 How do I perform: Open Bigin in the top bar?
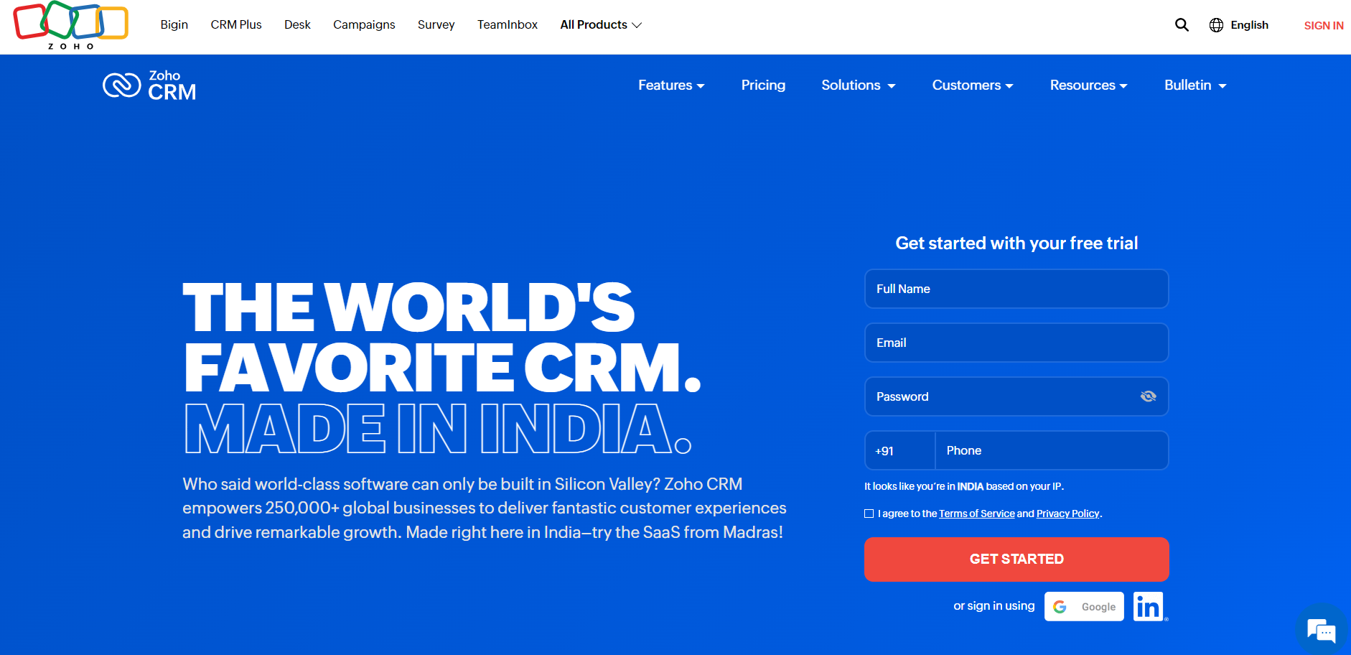tap(174, 25)
